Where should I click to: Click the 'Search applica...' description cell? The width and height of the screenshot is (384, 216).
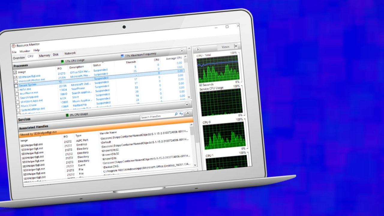point(82,93)
